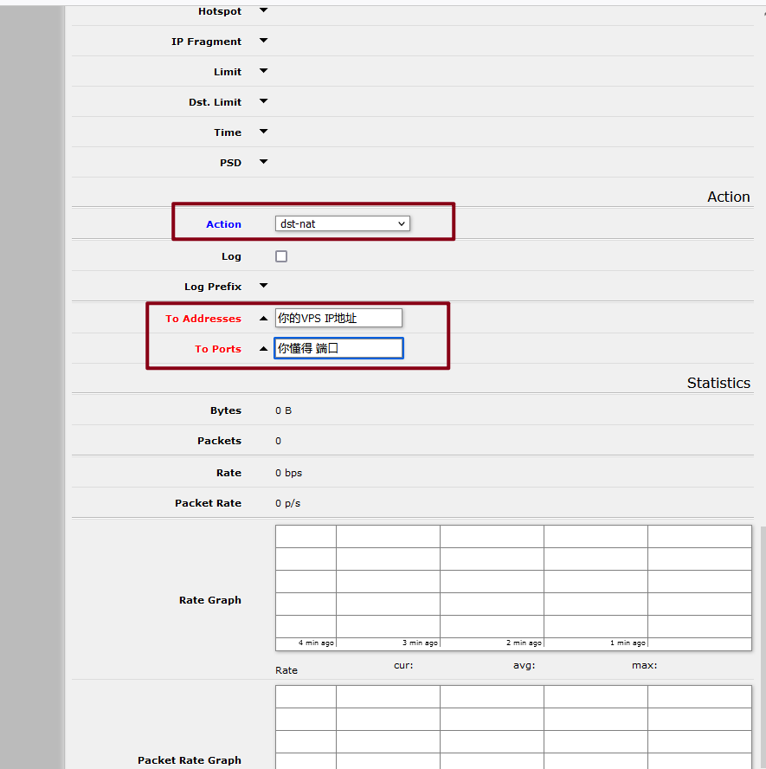Expand the Dst. Limit section arrow
This screenshot has width=766, height=769.
264,101
